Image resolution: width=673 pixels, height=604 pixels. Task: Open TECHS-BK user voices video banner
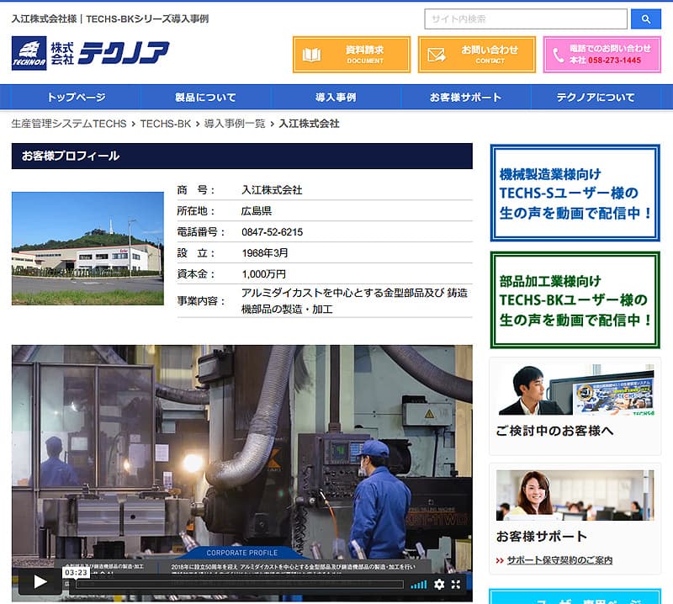[x=575, y=299]
